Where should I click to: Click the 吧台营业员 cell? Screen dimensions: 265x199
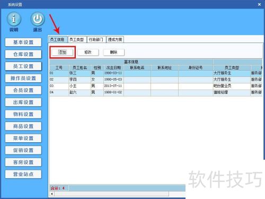(232, 86)
